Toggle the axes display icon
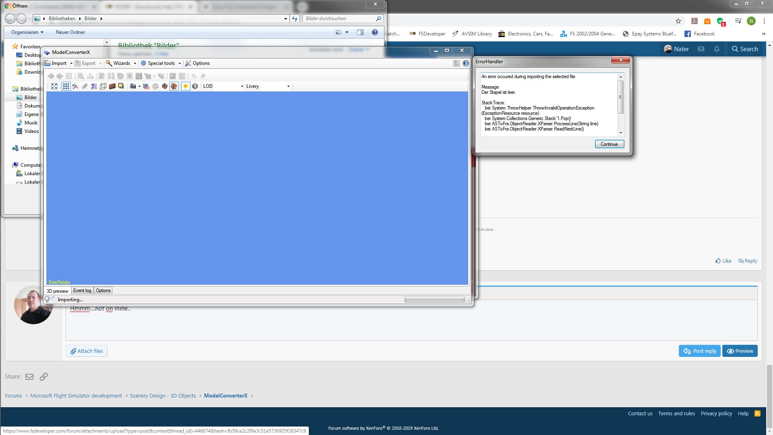 pyautogui.click(x=75, y=86)
